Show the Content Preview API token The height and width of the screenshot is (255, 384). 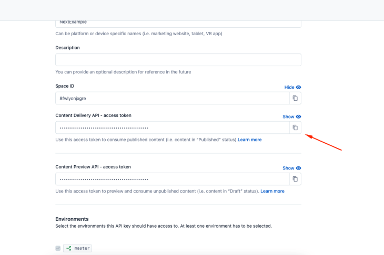pyautogui.click(x=291, y=168)
